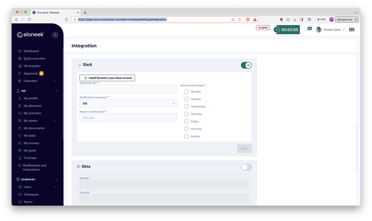Click Install Sloneek in your Slack account

coord(107,78)
